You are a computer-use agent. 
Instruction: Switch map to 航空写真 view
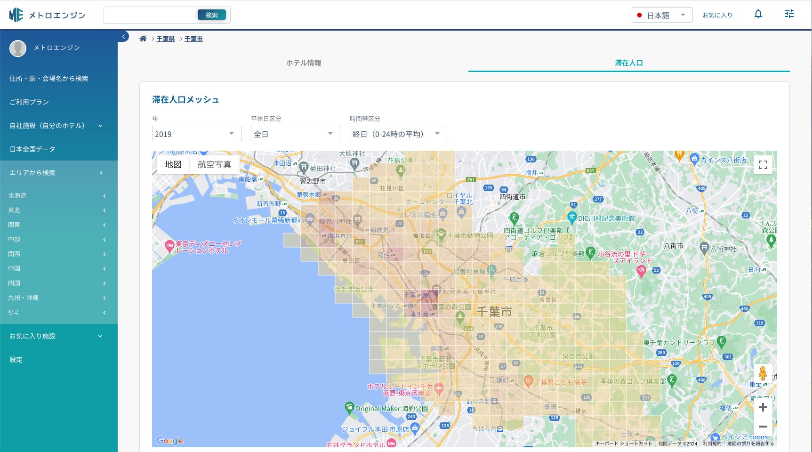[x=215, y=164]
